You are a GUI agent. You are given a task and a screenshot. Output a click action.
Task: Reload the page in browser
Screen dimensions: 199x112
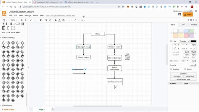tap(11, 7)
